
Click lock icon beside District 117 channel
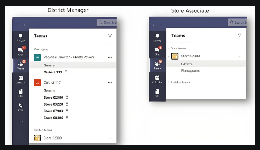tap(66, 72)
